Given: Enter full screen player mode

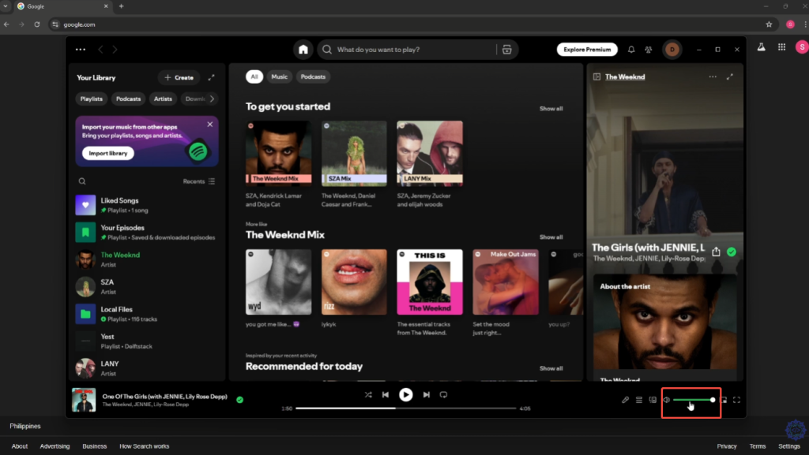Looking at the screenshot, I should (x=737, y=400).
